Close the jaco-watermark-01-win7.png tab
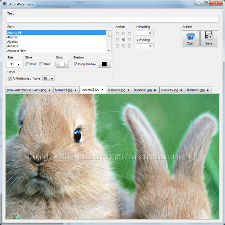Screen dimensions: 225x225 (50, 90)
